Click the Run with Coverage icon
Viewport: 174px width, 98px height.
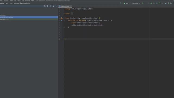(x=154, y=3)
